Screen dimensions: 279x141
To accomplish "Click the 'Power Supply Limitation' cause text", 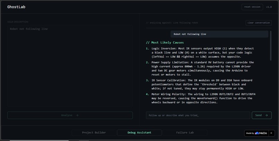I will (202, 68).
